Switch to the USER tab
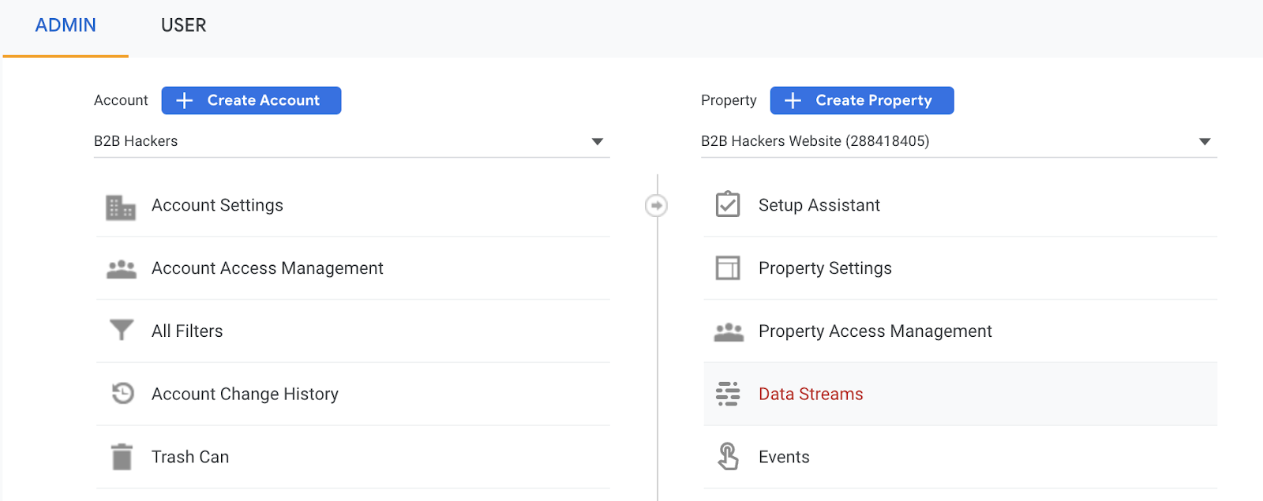This screenshot has height=501, width=1263. pyautogui.click(x=183, y=25)
